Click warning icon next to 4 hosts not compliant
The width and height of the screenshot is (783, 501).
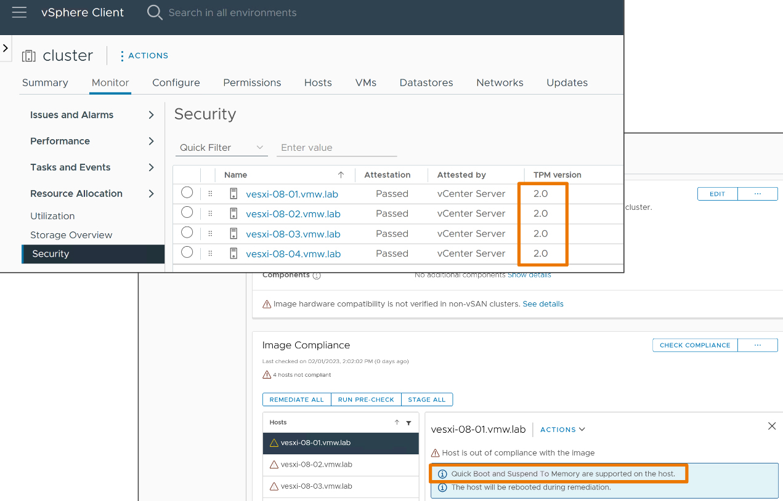267,375
